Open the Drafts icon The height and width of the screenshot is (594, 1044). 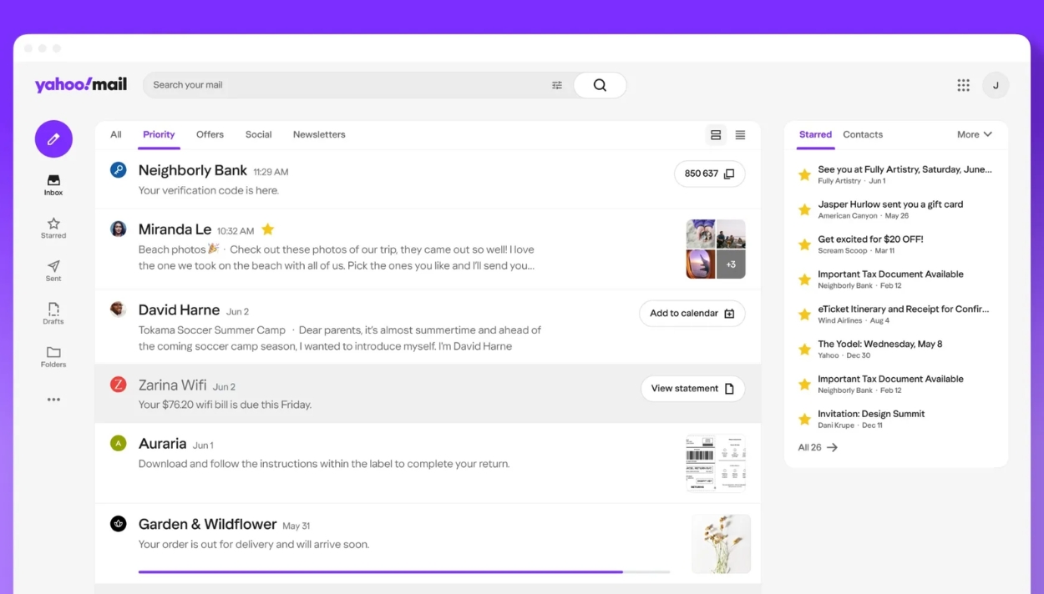(x=53, y=310)
